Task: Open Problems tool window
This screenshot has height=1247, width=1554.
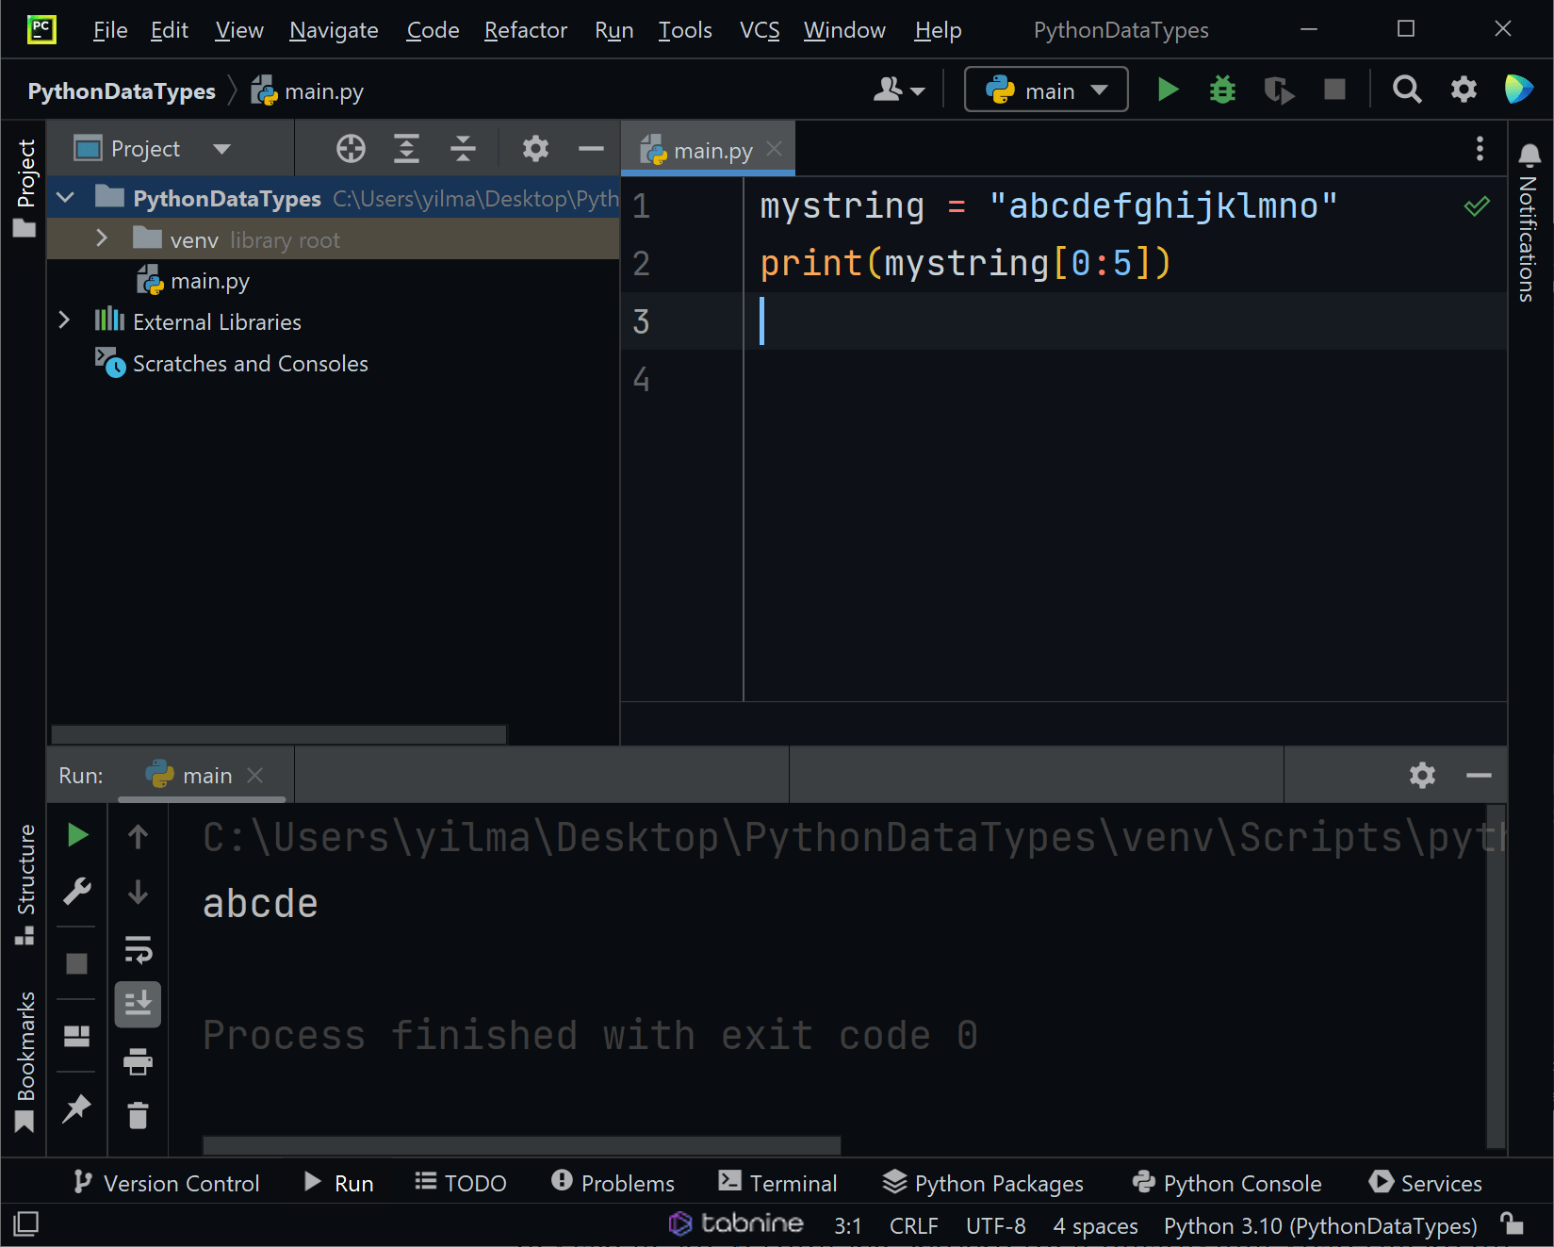Action: pos(613,1183)
